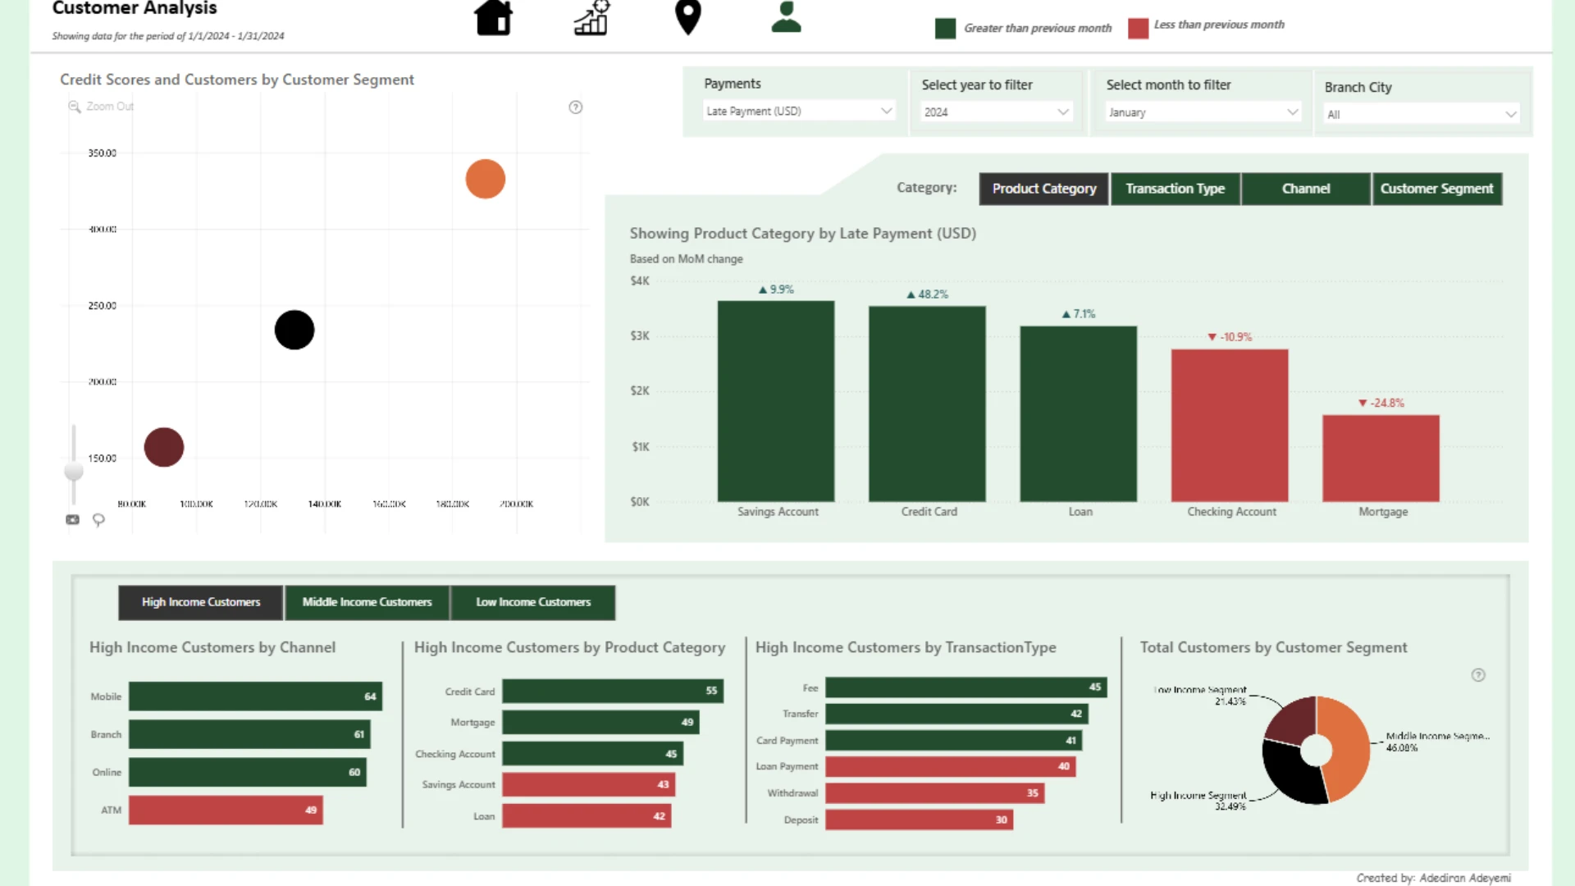Click the rectangle select icon below scatter chart
Image resolution: width=1575 pixels, height=886 pixels.
pyautogui.click(x=72, y=519)
